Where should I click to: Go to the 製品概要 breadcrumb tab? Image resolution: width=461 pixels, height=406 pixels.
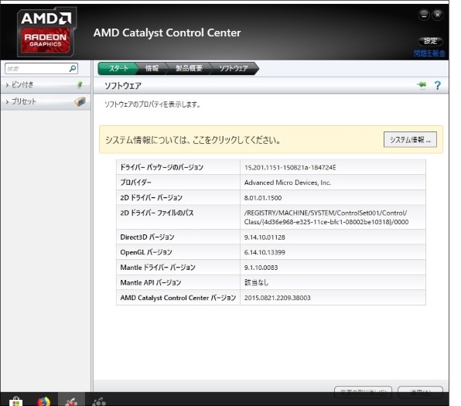(189, 68)
